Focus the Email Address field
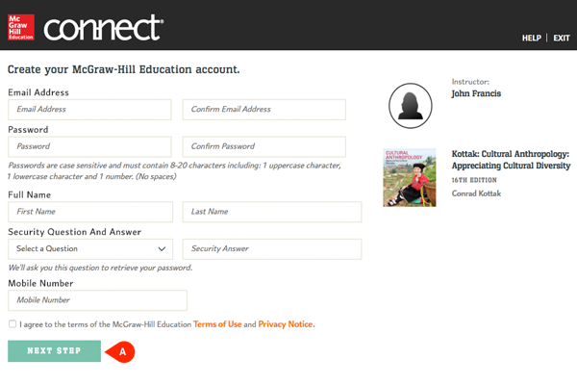Screen dimensions: 577x385 point(90,109)
